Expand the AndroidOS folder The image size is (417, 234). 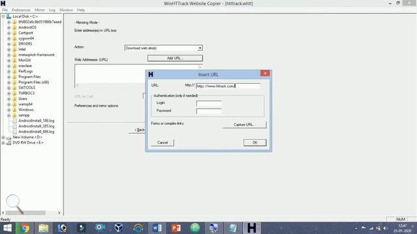(x=8, y=27)
